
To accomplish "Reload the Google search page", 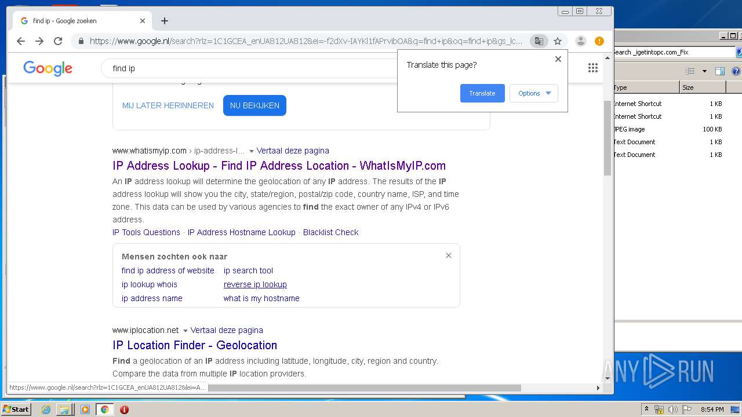I will pos(58,41).
